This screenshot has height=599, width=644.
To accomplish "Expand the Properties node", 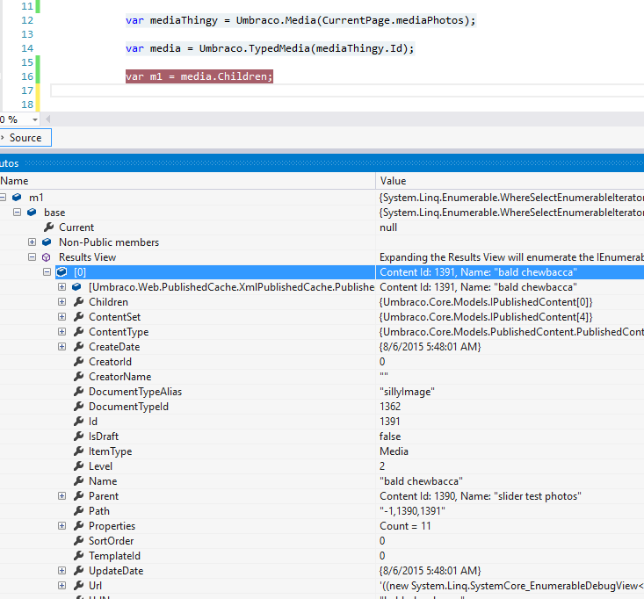I will pyautogui.click(x=62, y=526).
